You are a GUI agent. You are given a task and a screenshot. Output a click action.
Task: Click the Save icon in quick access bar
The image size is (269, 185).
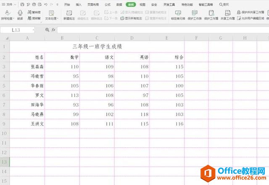[22, 5]
